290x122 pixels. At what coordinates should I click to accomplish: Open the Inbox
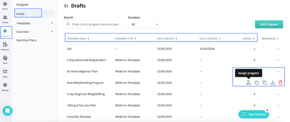pyautogui.click(x=5, y=73)
